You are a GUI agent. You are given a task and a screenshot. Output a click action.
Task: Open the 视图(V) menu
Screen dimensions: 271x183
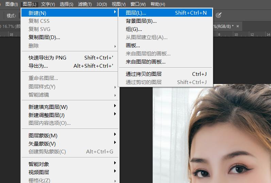point(119,4)
